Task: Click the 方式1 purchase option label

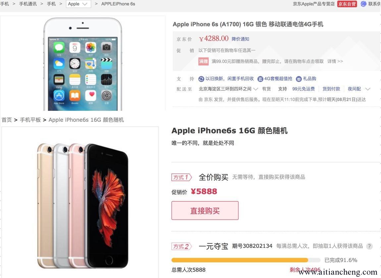Action: (x=182, y=177)
